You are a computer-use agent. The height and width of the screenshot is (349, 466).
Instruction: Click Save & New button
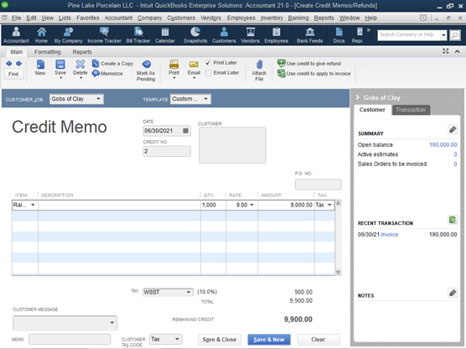[x=269, y=340]
